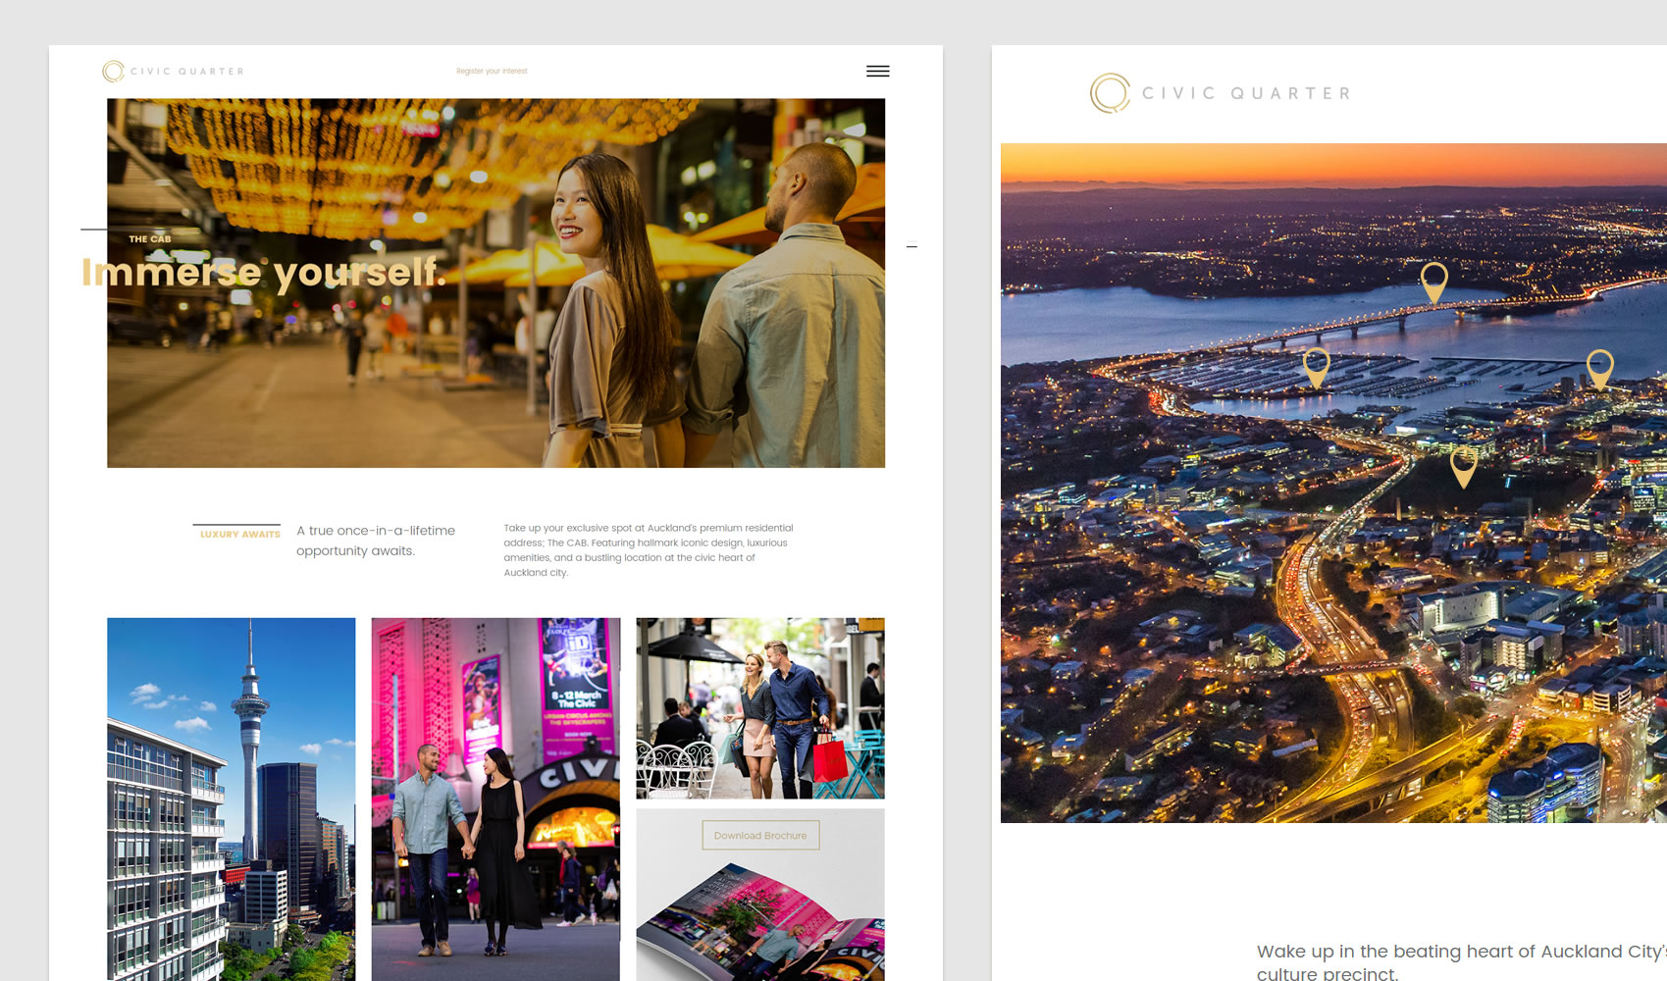The image size is (1667, 981).
Task: Select the map pin on the harbour bridge
Action: click(x=1433, y=283)
